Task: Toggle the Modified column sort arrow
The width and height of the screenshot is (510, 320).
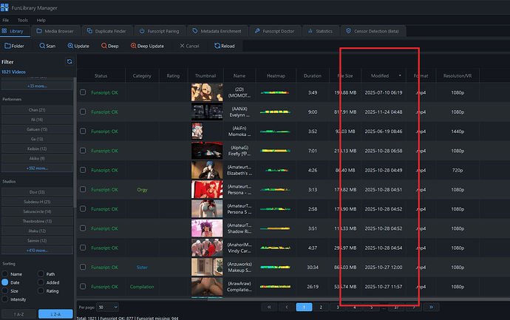Action: pyautogui.click(x=400, y=75)
